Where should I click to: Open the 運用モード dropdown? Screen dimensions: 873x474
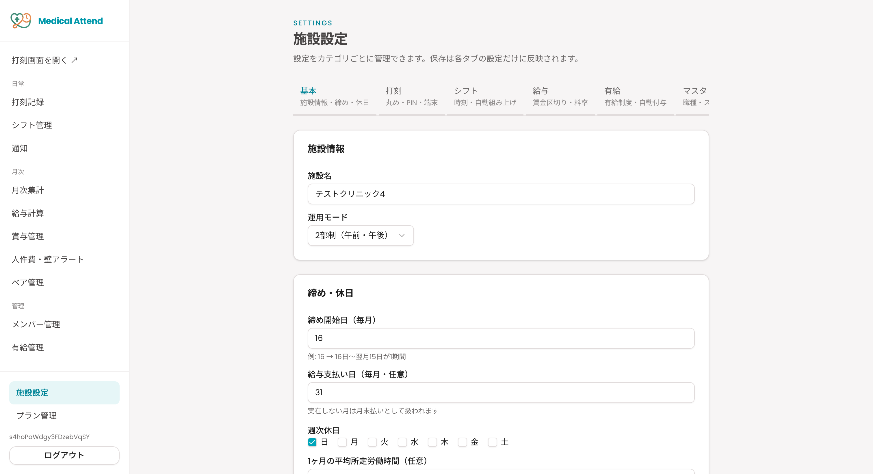point(361,235)
